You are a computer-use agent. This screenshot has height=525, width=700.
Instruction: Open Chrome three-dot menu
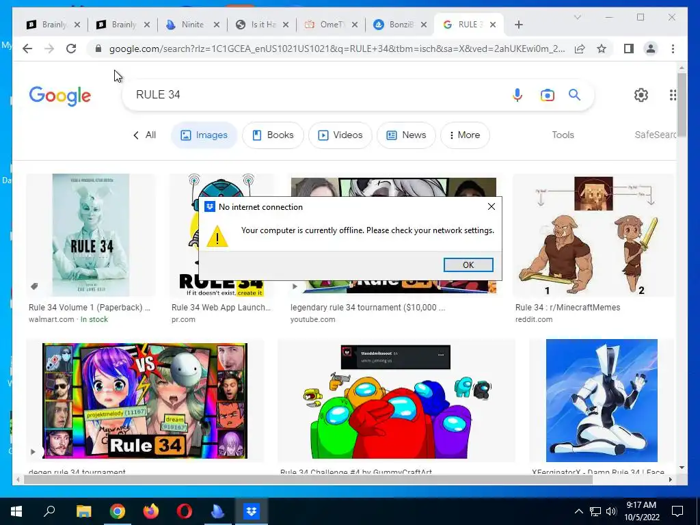click(673, 49)
